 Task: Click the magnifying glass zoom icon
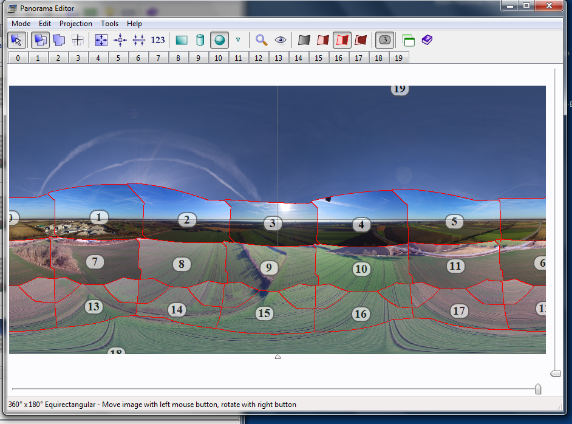(x=261, y=40)
